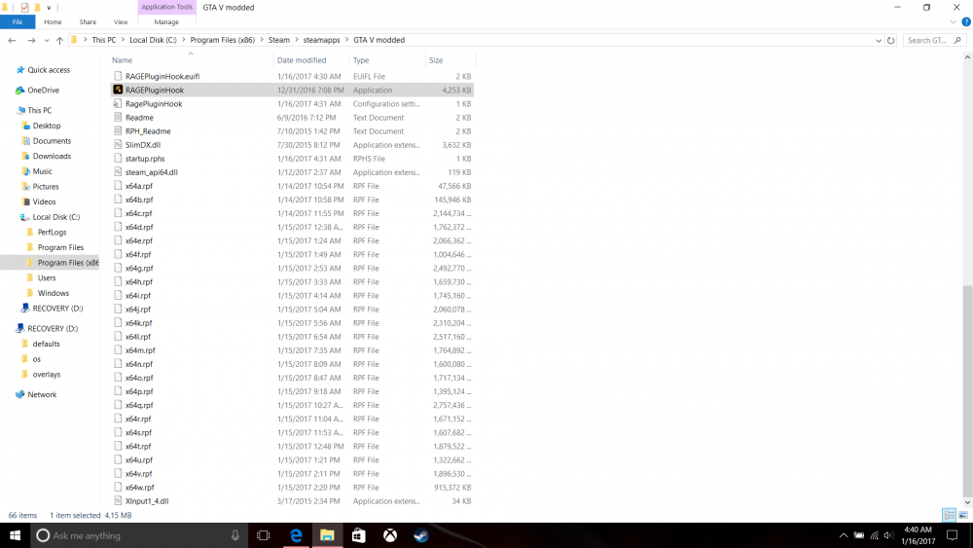Expand the ribbon with the chevron
This screenshot has height=548, width=973.
click(954, 21)
